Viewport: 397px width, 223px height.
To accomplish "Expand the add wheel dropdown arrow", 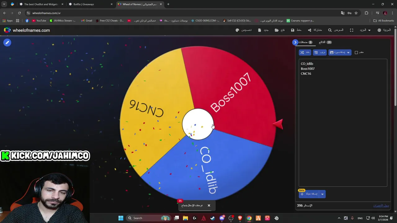I will click(x=322, y=194).
